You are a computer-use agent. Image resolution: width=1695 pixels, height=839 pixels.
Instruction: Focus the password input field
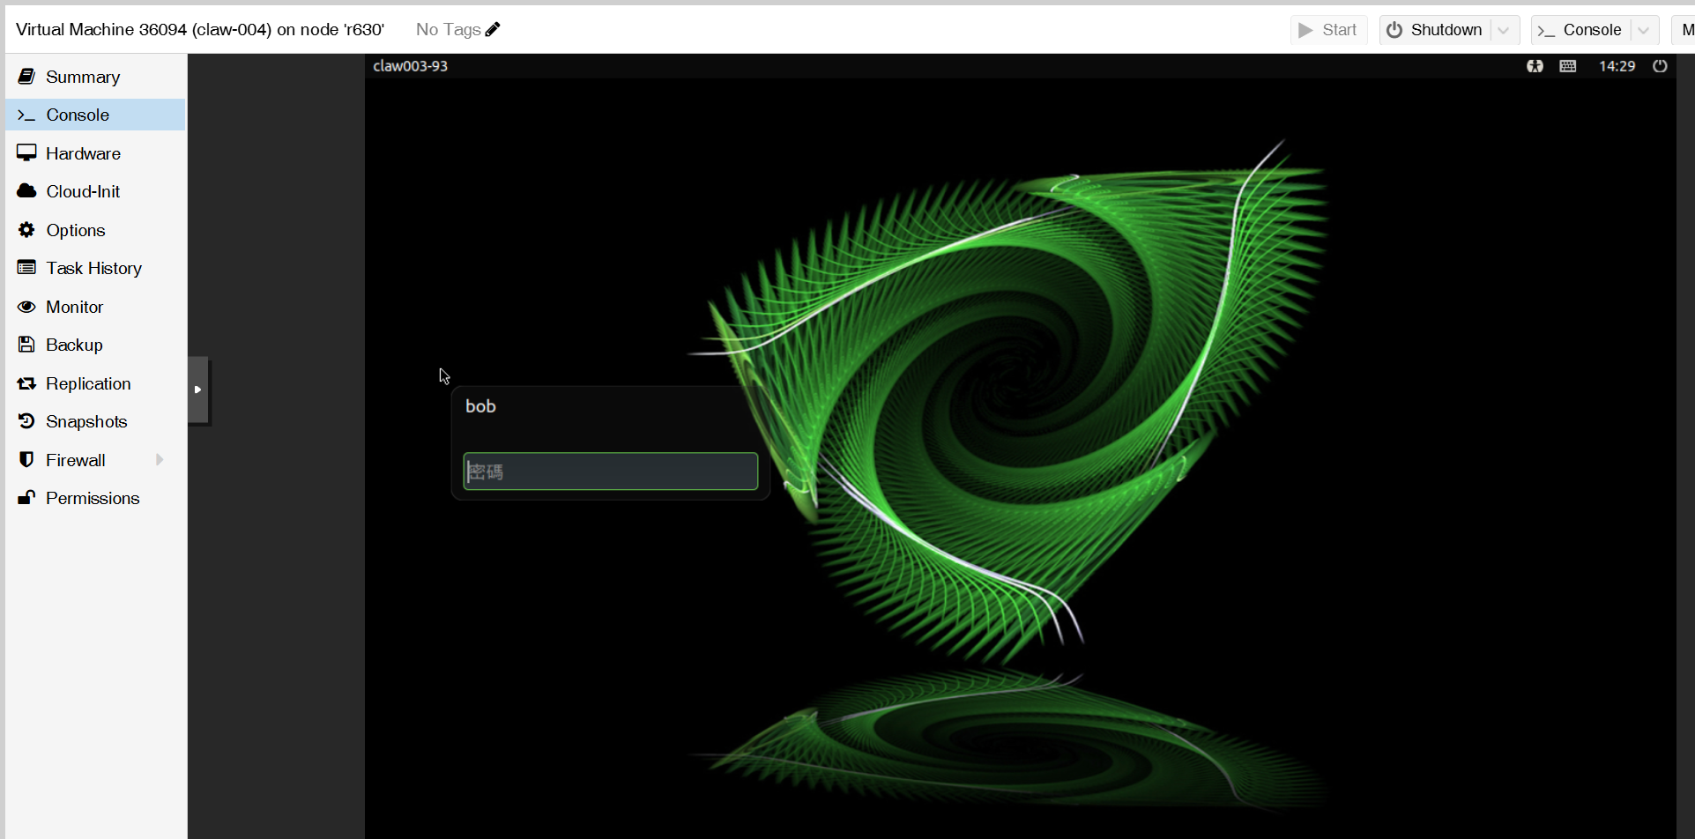click(x=610, y=471)
